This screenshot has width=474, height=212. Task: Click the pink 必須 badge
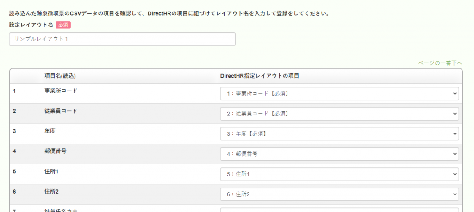63,25
